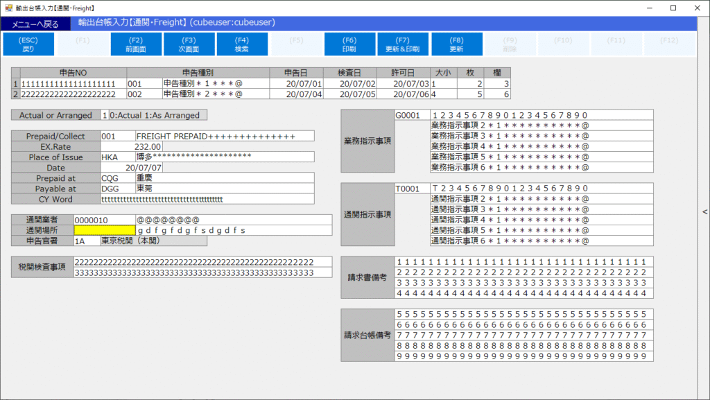The width and height of the screenshot is (710, 400).
Task: Print using the F6 印刷 button
Action: click(x=349, y=44)
